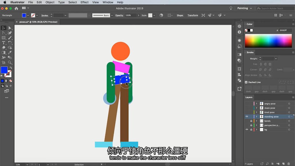Open the Effect menu

84,2
